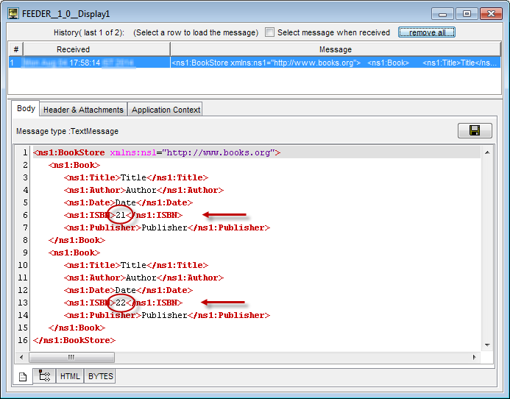Click the Message column header
The image size is (510, 399).
[x=335, y=49]
